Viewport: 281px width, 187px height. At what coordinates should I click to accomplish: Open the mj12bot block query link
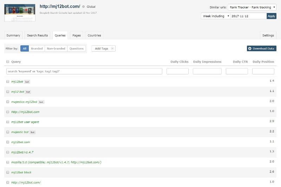pos(21,172)
